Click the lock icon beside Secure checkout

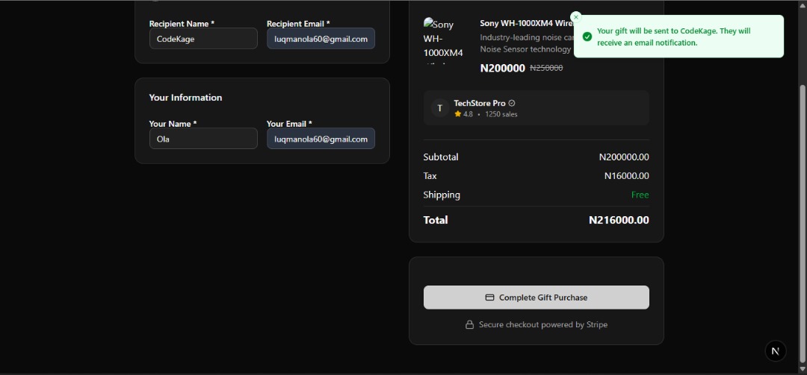[469, 324]
